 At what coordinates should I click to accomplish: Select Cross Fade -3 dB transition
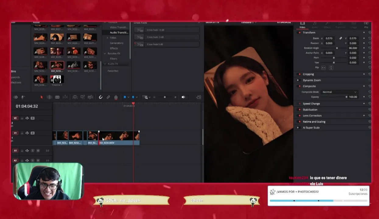pyautogui.click(x=167, y=37)
